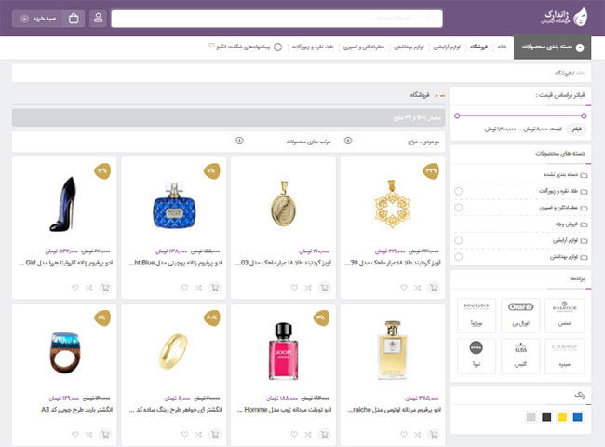
Task: Compare the gold oval pendant product
Action: pos(307,287)
